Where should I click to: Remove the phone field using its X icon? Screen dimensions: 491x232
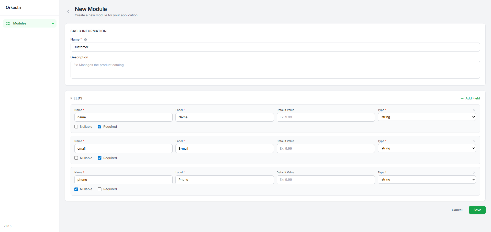click(x=474, y=173)
